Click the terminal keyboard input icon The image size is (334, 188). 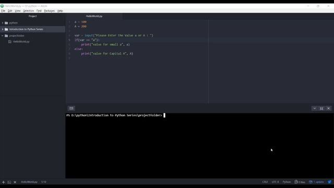pos(71,108)
